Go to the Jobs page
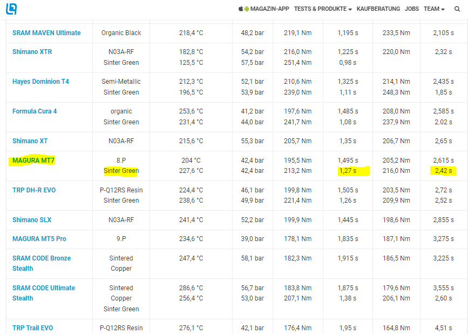This screenshot has height=334, width=468. pos(412,9)
